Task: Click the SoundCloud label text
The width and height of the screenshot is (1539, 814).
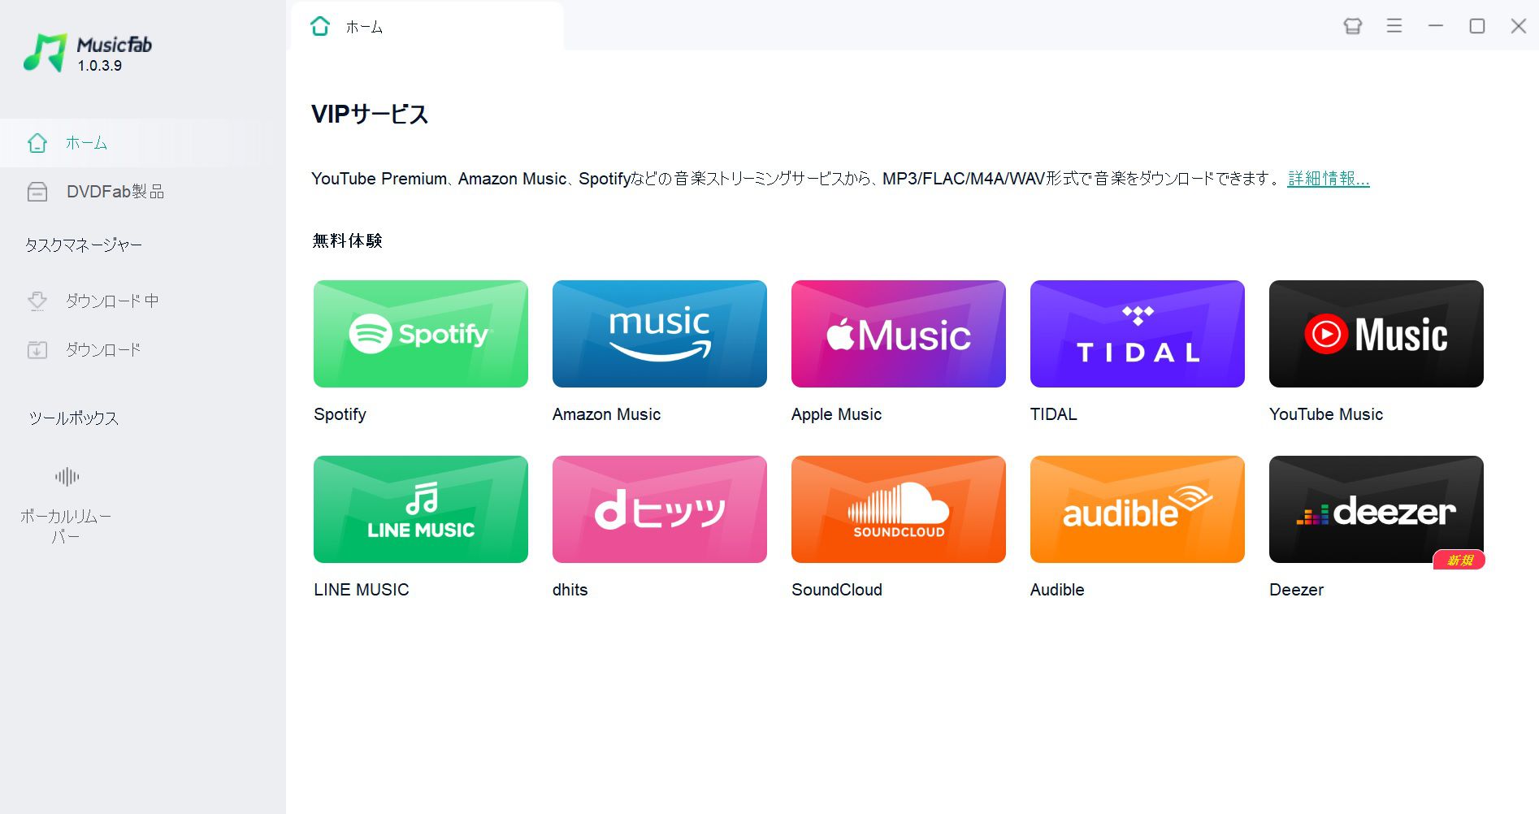Action: click(837, 590)
